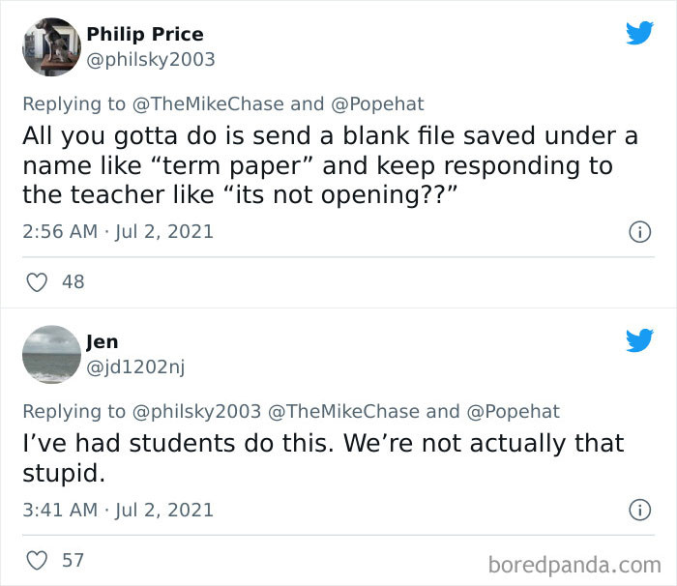The width and height of the screenshot is (677, 586).
Task: Visit the @jd1202nj handle
Action: point(139,366)
